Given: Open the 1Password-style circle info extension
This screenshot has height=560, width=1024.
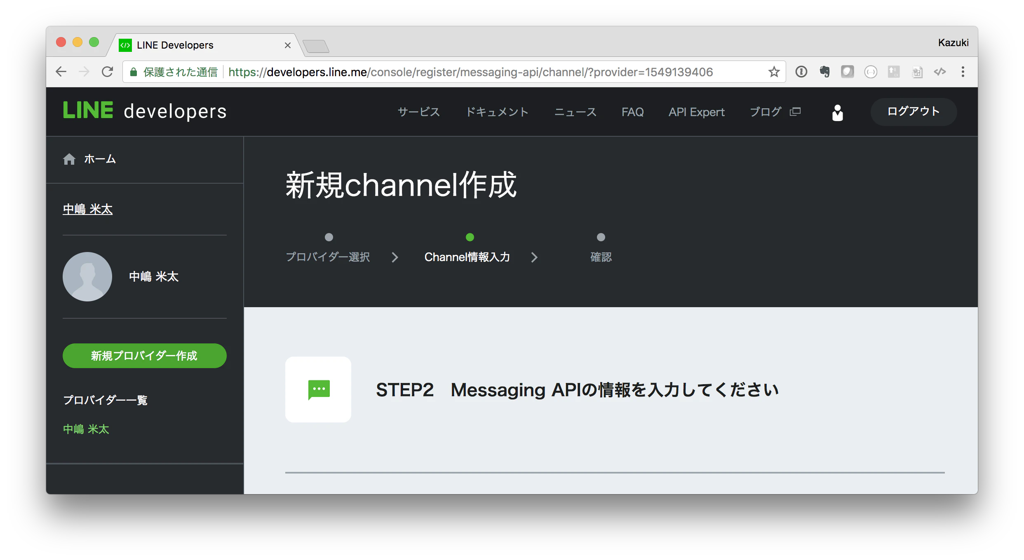Looking at the screenshot, I should click(x=801, y=72).
